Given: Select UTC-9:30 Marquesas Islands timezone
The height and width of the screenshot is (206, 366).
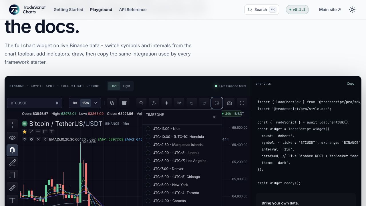Looking at the screenshot, I should [182, 145].
